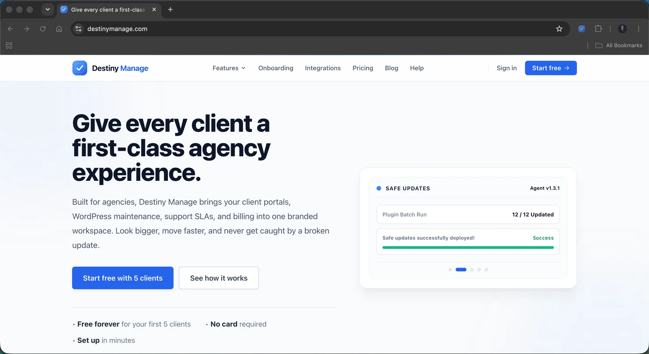Click the Destiny Manage checkmark logo icon
The image size is (649, 354).
click(x=80, y=68)
